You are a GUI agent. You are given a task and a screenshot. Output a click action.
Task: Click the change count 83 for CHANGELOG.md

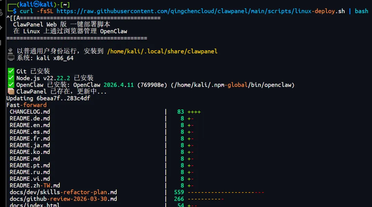point(180,112)
